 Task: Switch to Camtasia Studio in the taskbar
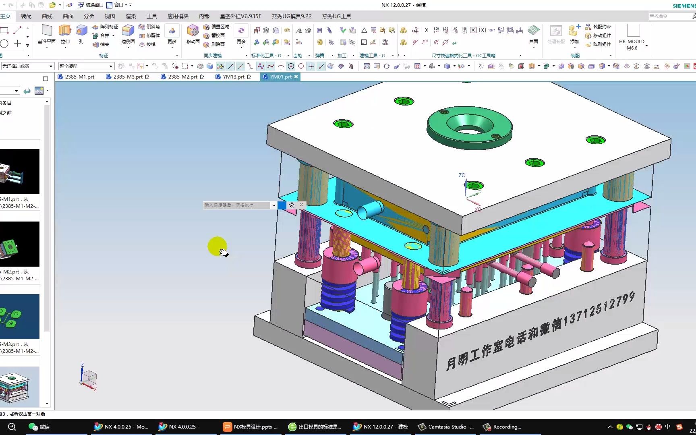click(446, 427)
